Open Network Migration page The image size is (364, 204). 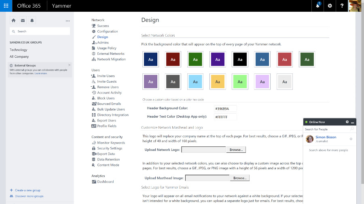pyautogui.click(x=112, y=59)
